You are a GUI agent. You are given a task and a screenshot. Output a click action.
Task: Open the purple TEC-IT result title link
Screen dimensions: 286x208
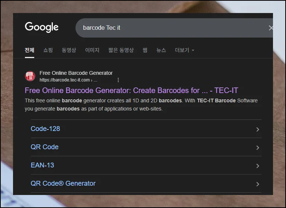pos(131,90)
